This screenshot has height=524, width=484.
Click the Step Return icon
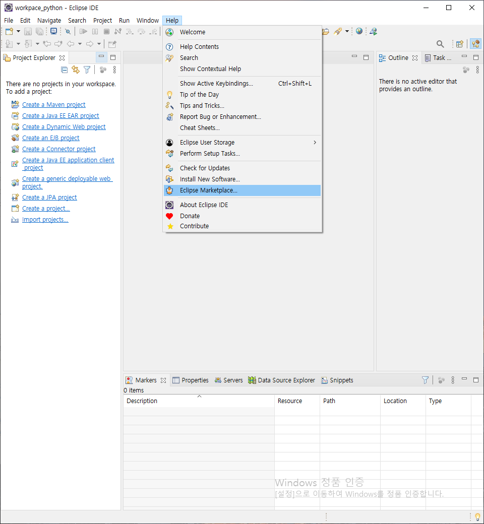[153, 31]
